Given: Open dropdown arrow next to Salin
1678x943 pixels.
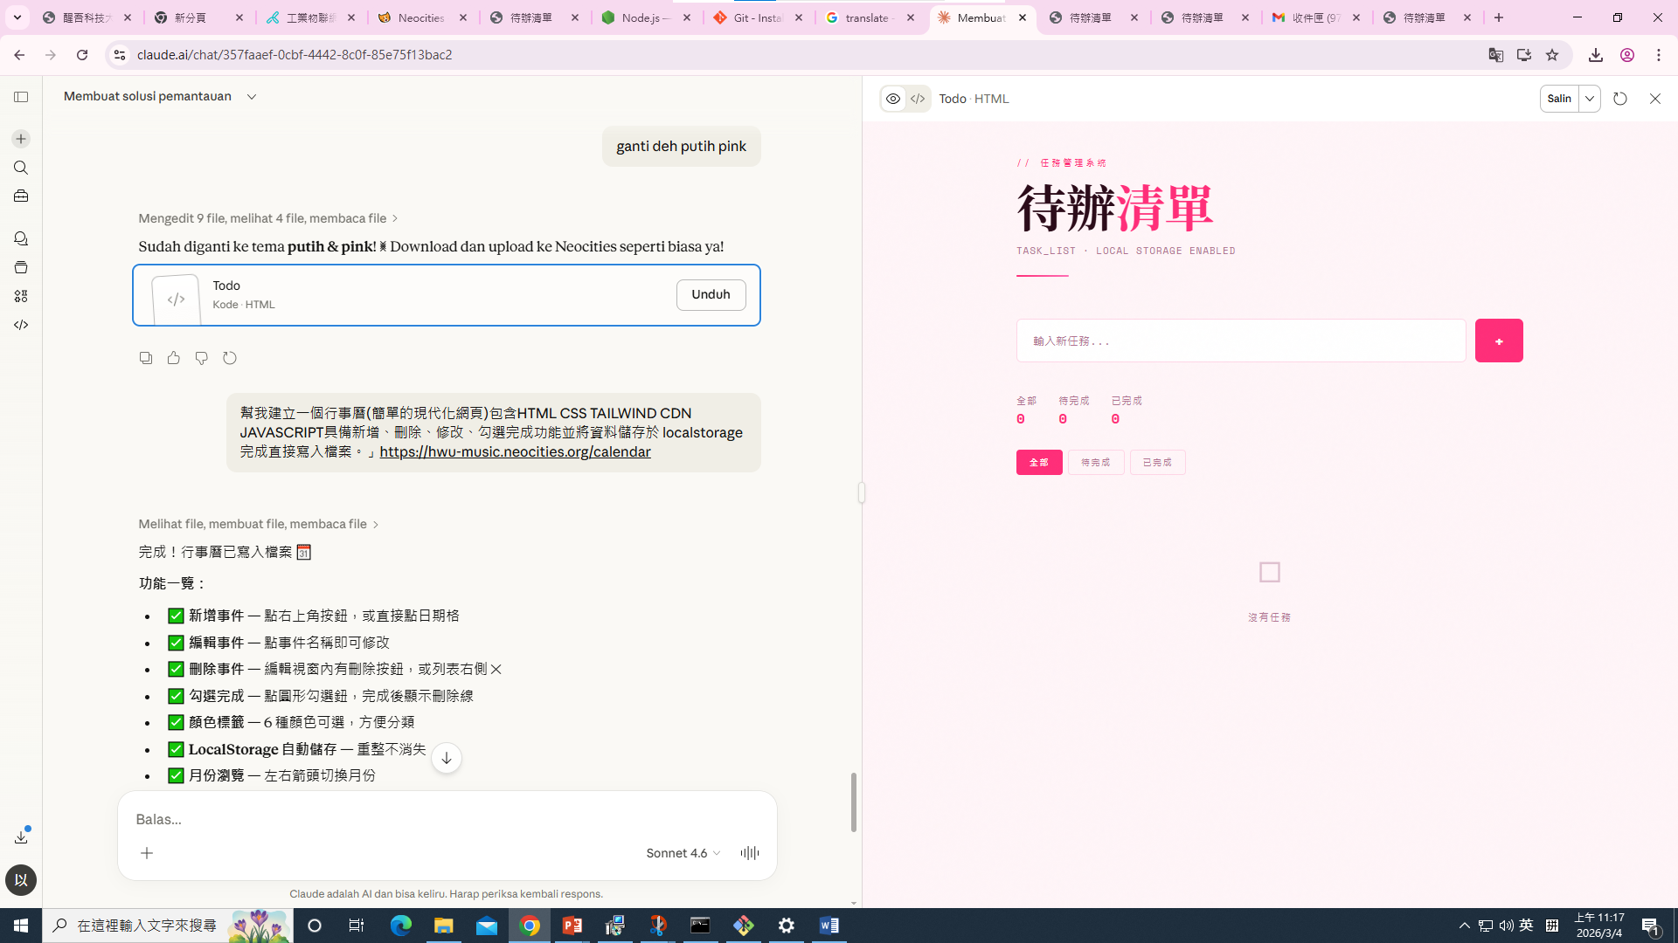Looking at the screenshot, I should click(x=1590, y=99).
